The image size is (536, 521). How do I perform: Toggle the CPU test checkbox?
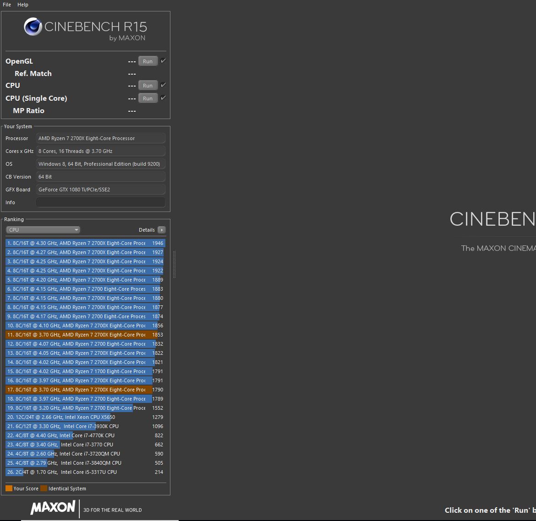(163, 85)
